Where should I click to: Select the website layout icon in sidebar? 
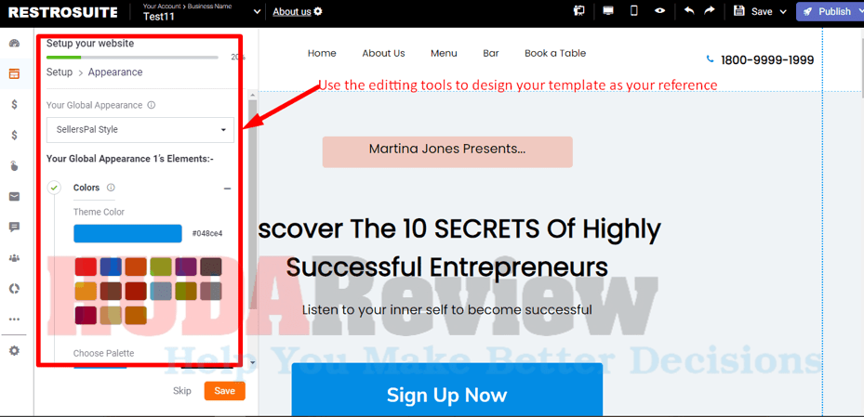(14, 73)
